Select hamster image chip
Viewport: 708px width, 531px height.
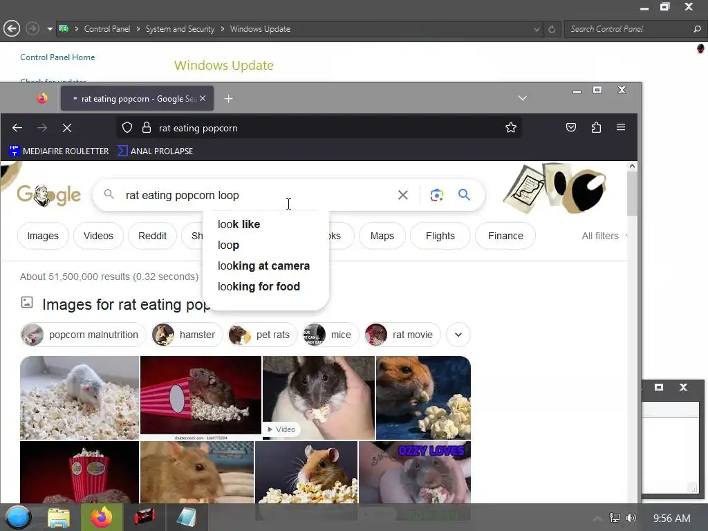pos(187,335)
